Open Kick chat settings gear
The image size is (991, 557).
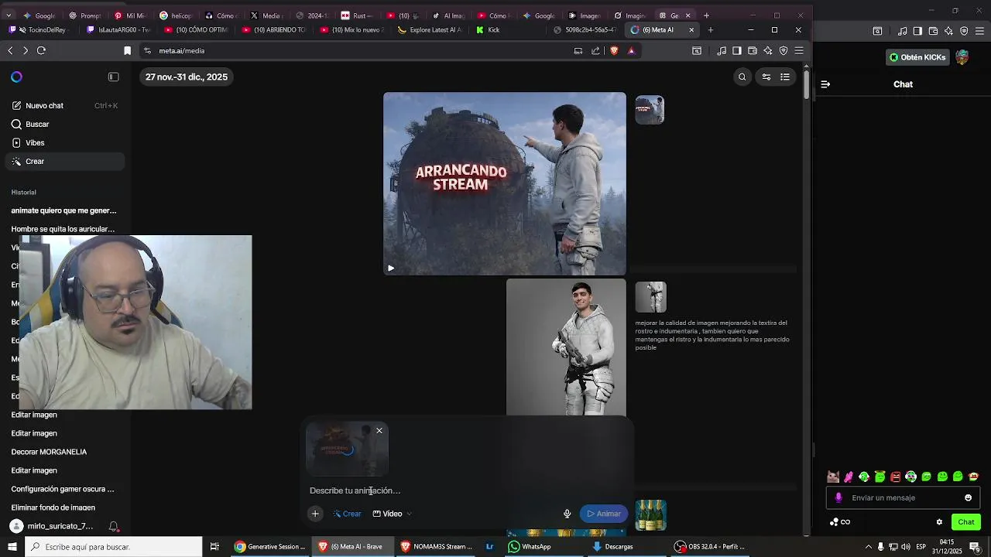tap(939, 522)
